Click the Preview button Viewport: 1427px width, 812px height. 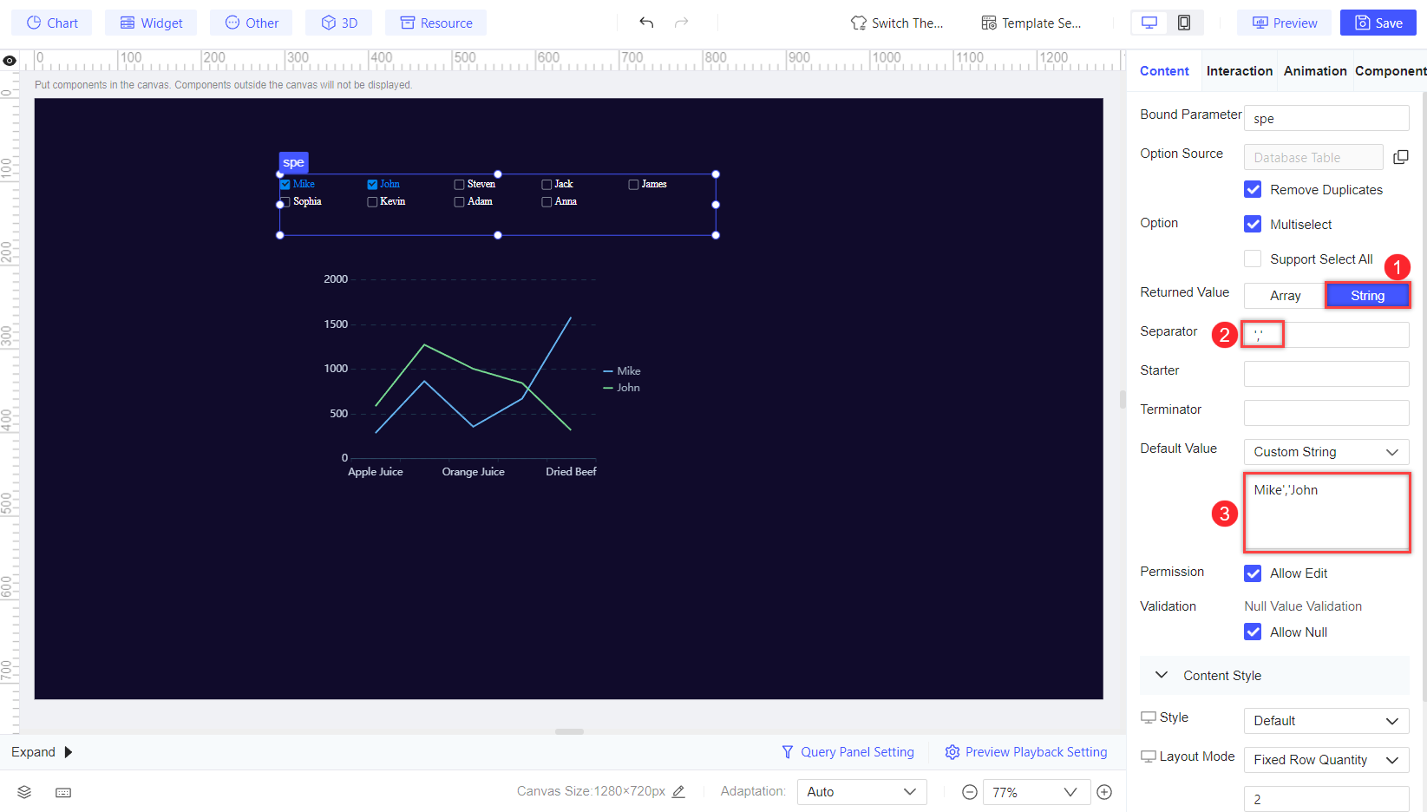tap(1286, 23)
